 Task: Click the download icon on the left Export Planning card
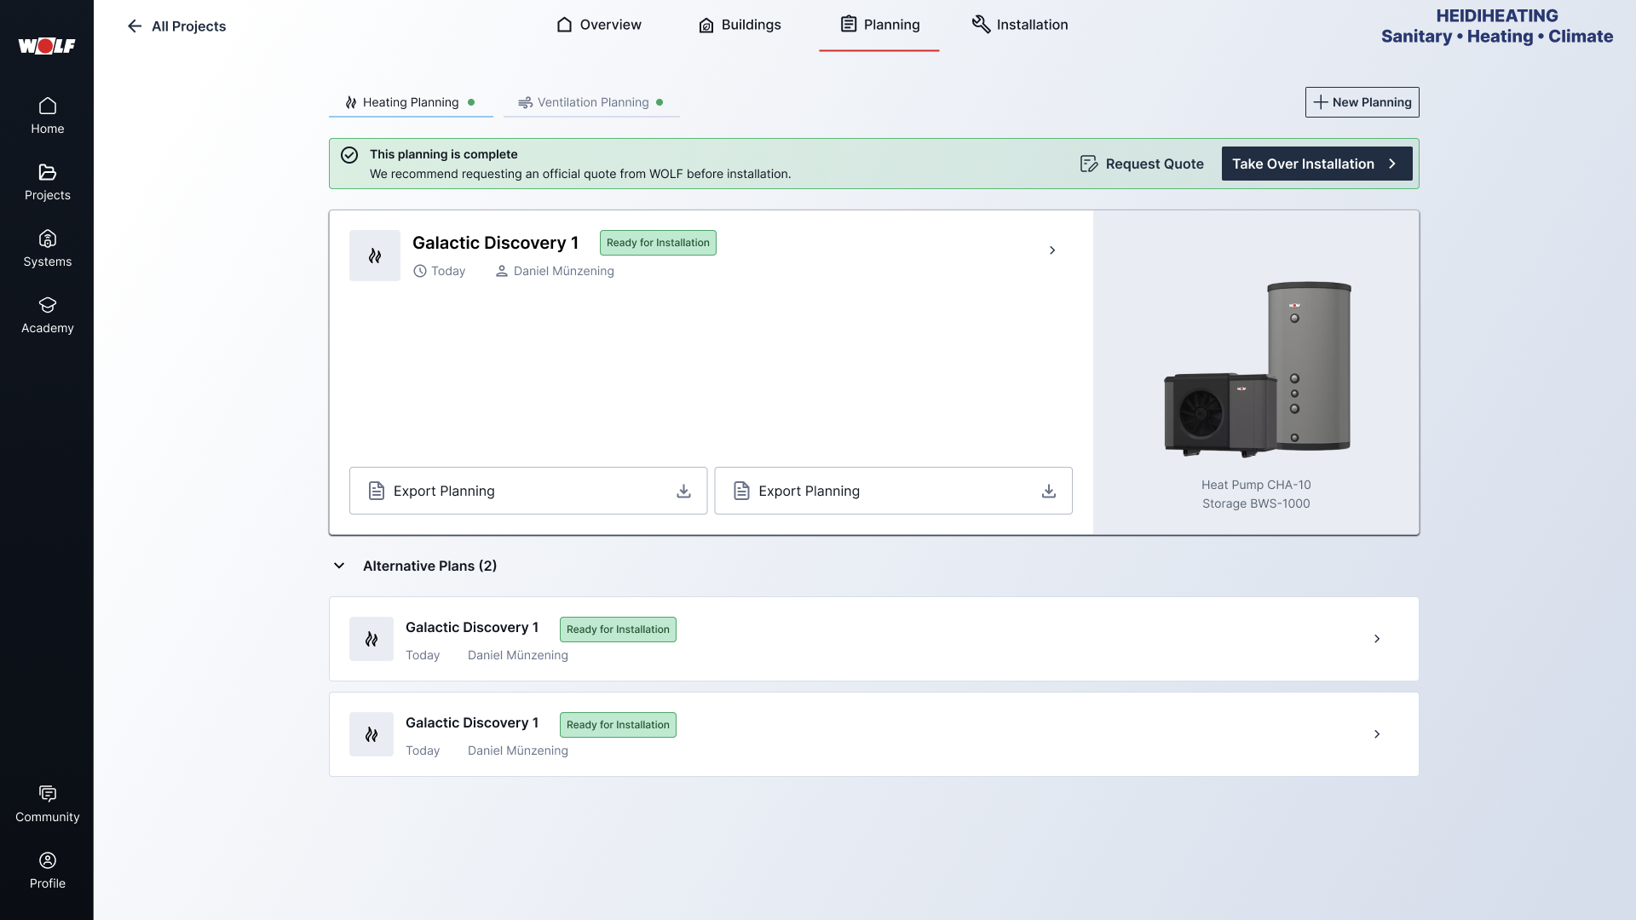[683, 491]
